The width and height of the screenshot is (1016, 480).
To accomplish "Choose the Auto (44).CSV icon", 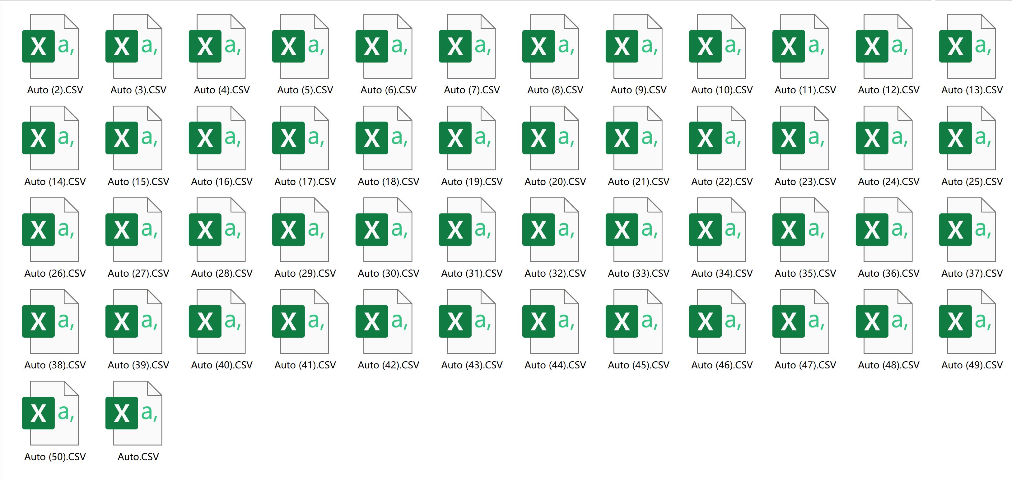I will [551, 321].
